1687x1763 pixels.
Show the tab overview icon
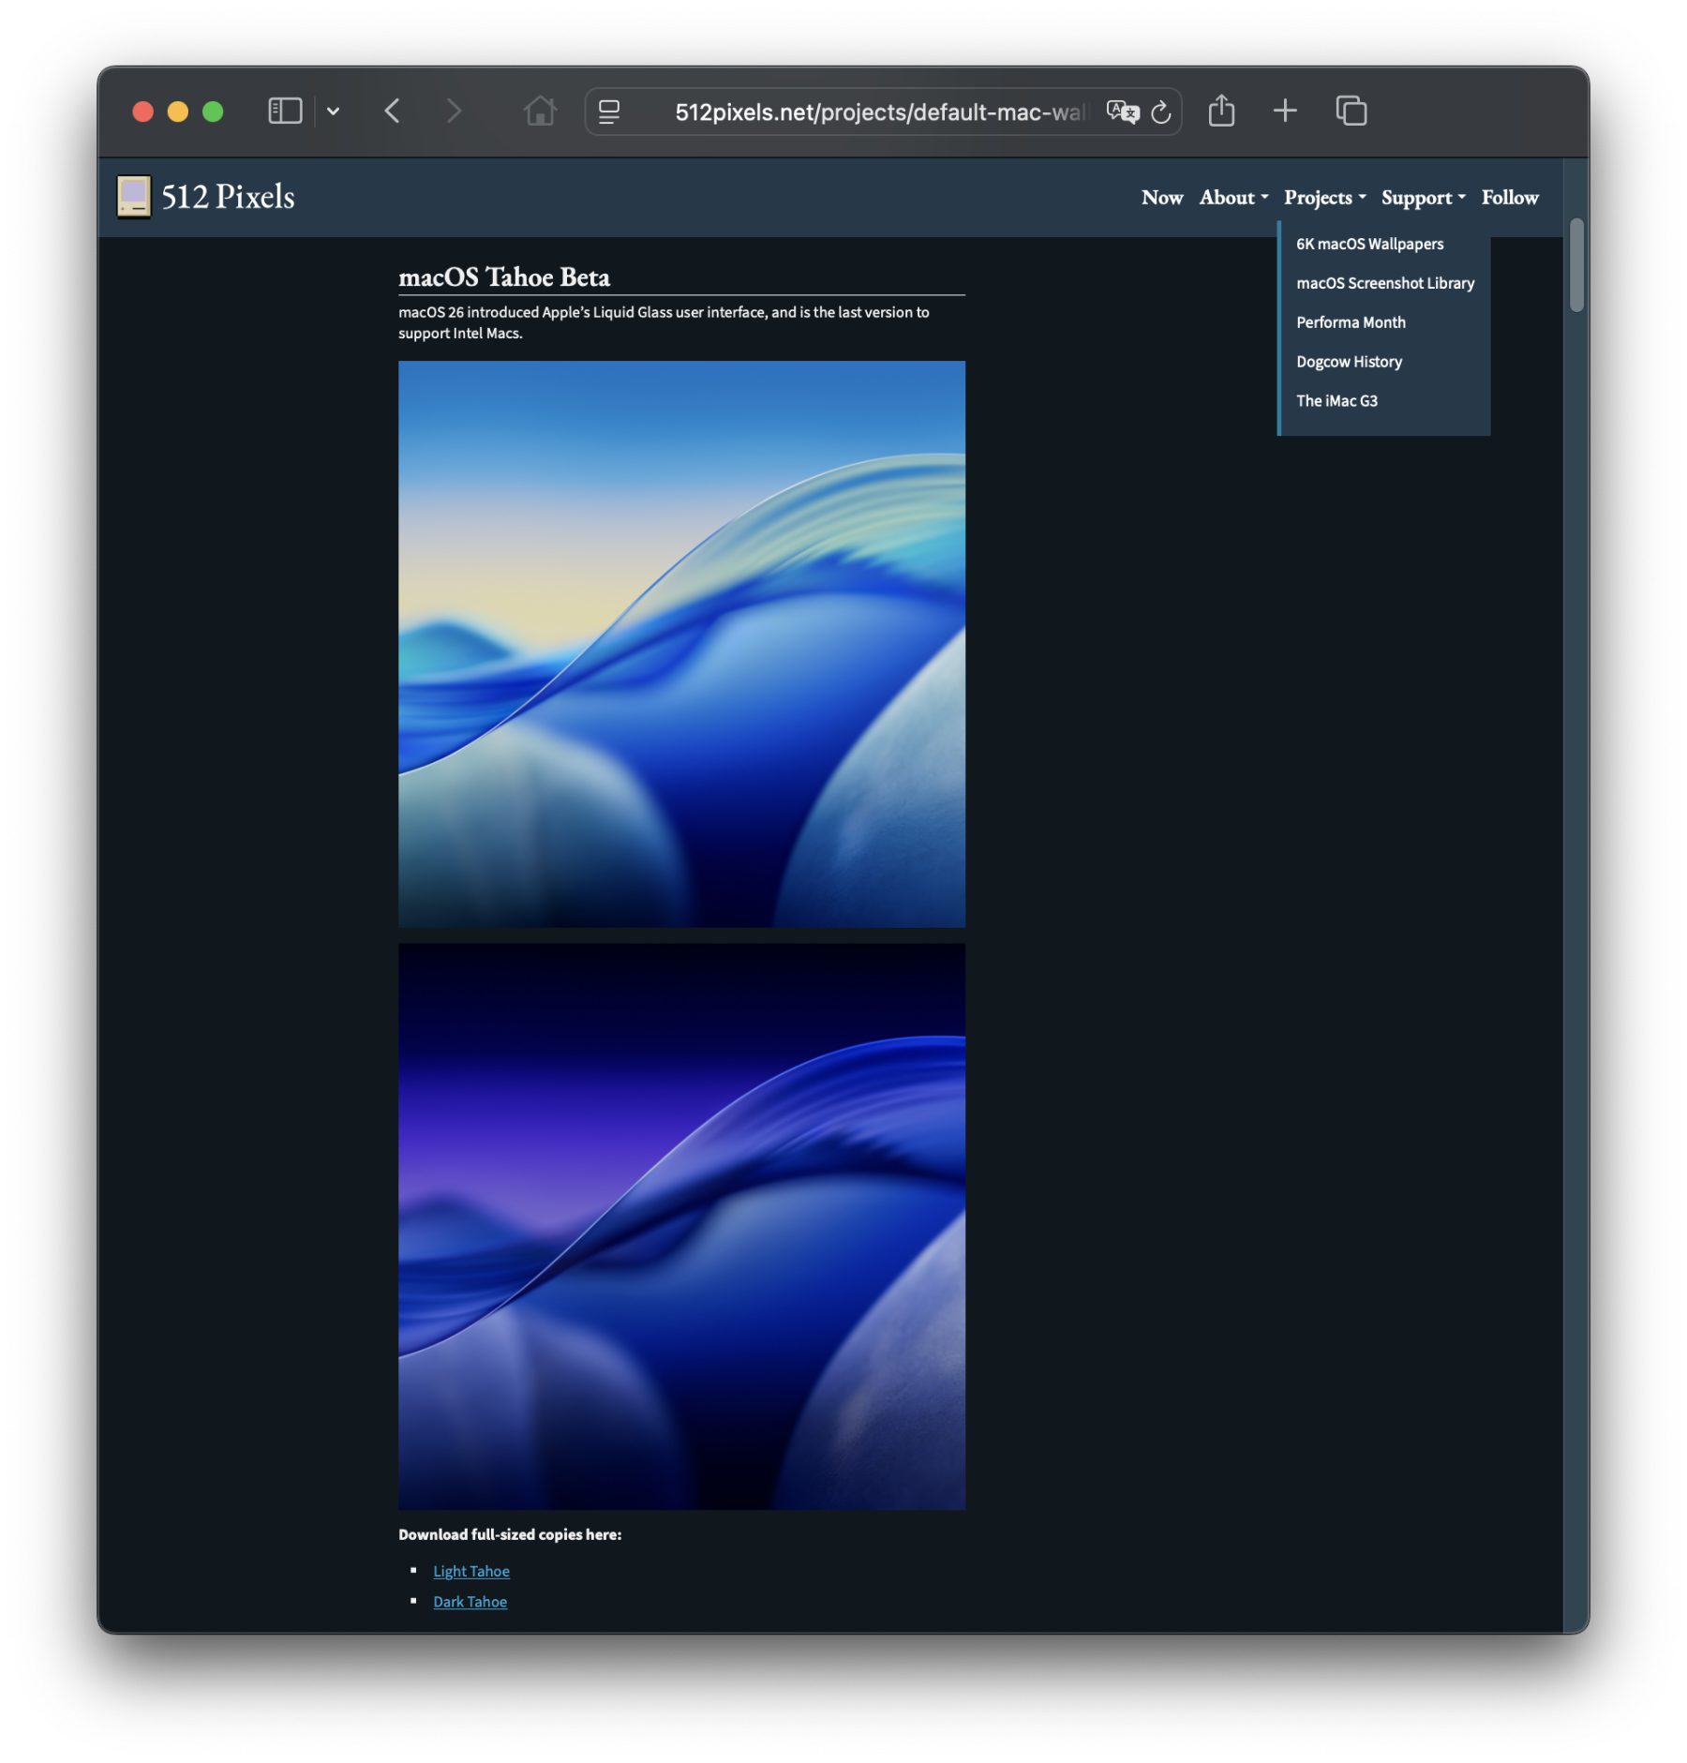click(1351, 111)
